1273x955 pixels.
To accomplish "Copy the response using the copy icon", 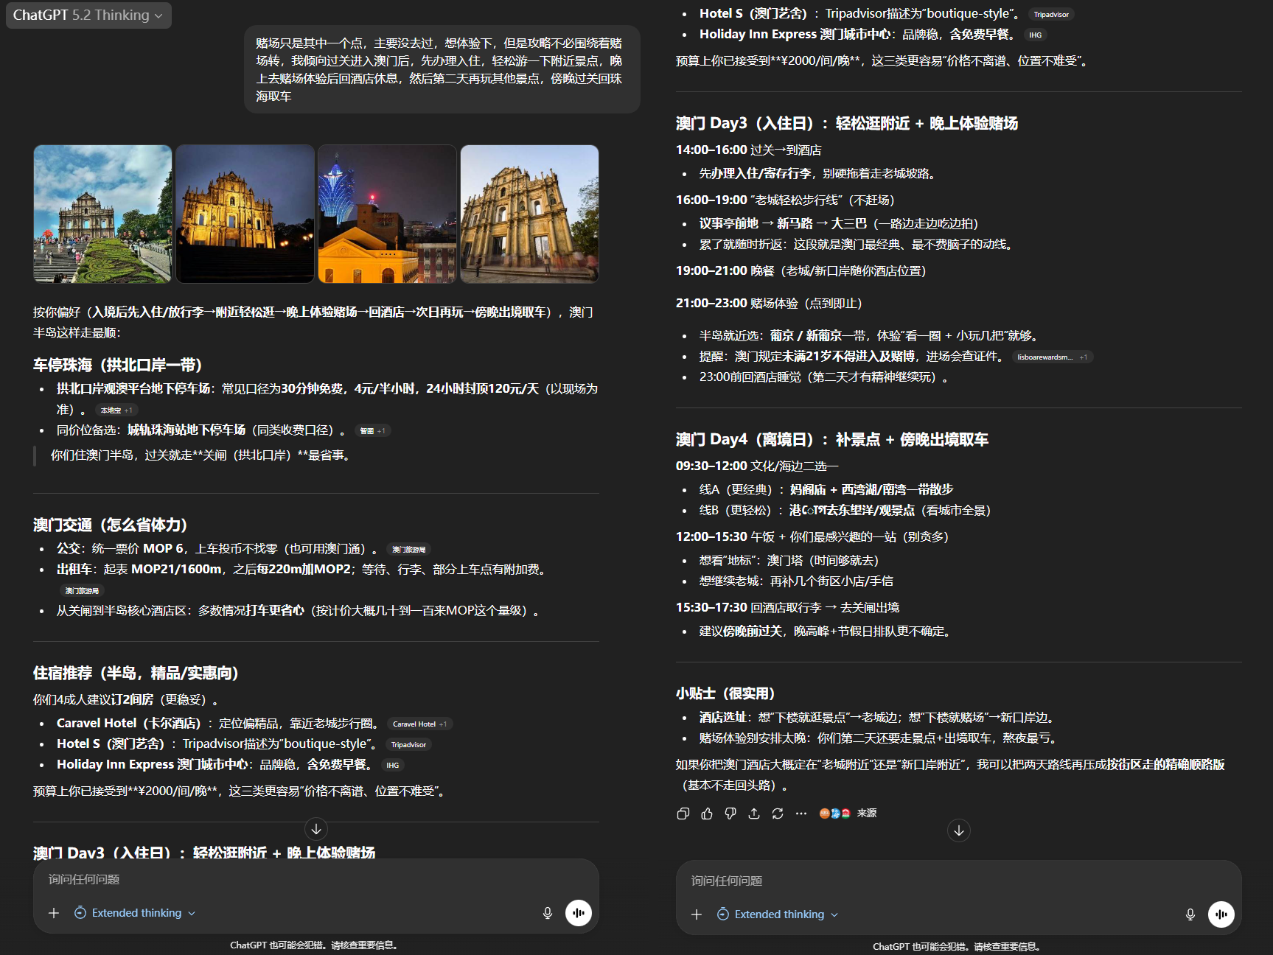I will tap(683, 814).
